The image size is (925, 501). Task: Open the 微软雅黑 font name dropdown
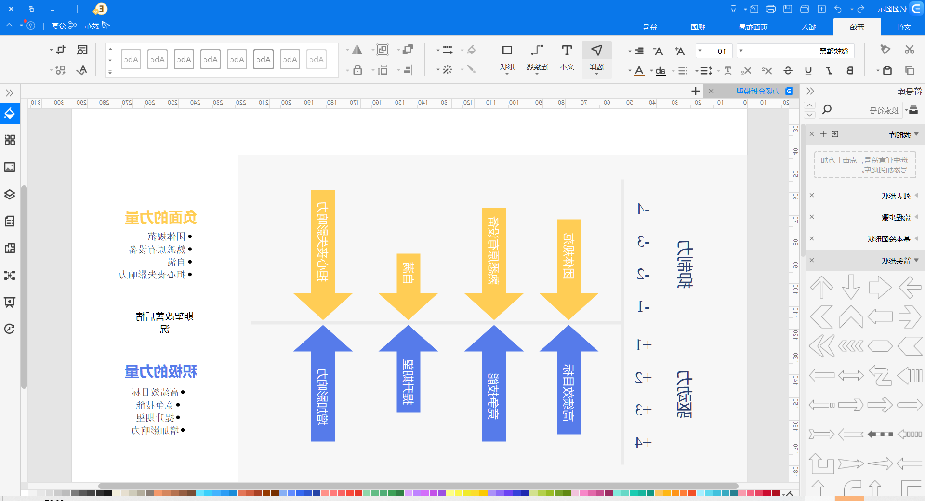(741, 51)
